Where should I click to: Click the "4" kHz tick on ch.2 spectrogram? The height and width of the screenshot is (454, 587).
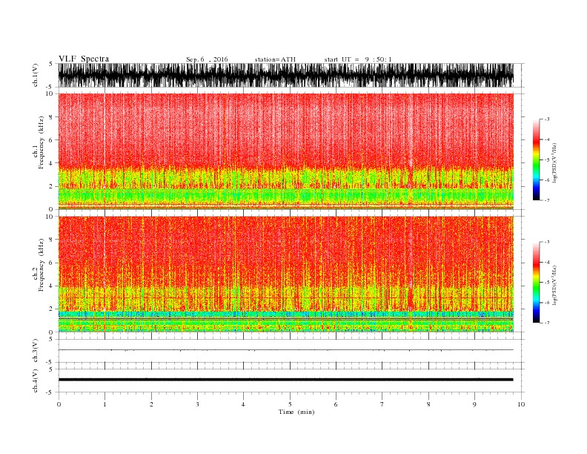pos(51,286)
